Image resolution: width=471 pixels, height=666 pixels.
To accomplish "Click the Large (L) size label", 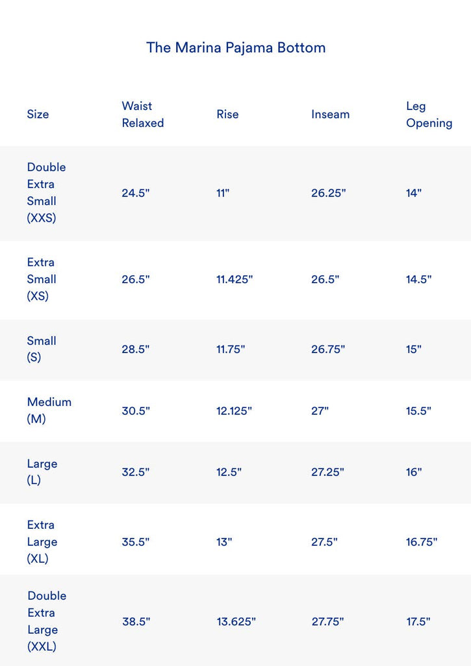I will click(x=42, y=472).
